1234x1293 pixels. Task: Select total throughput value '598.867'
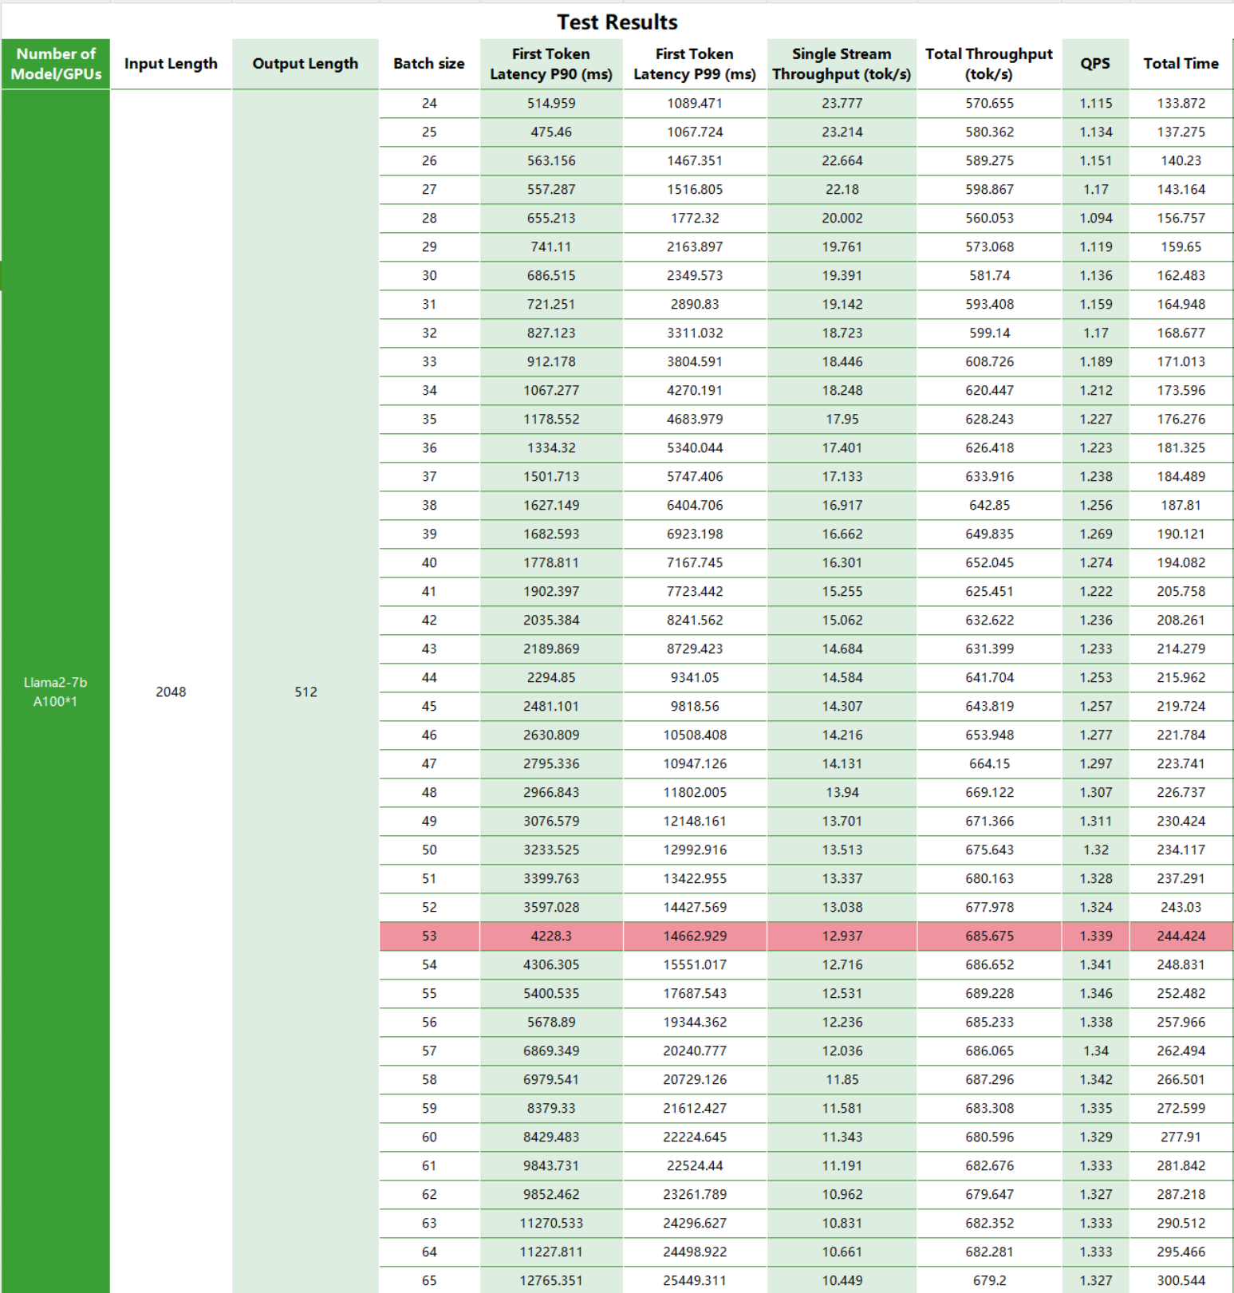pyautogui.click(x=989, y=189)
